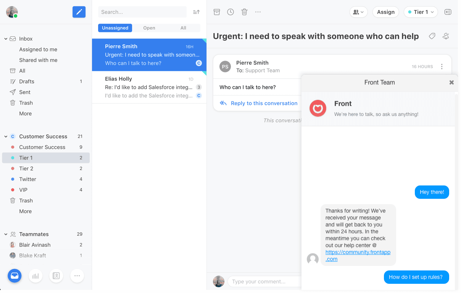The image size is (461, 293).
Task: Select the Pierre Smith conversation
Action: (149, 55)
